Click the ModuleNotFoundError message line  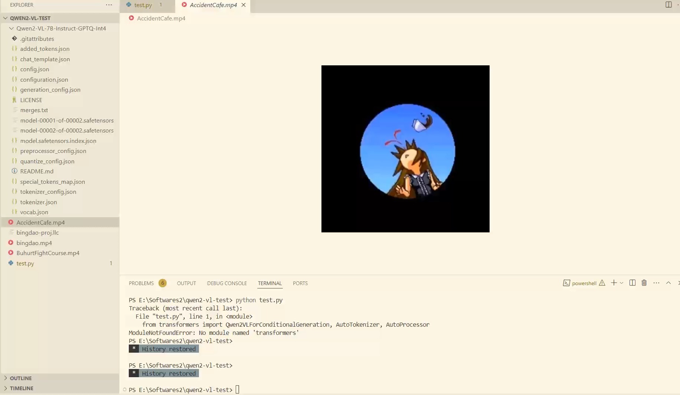214,333
